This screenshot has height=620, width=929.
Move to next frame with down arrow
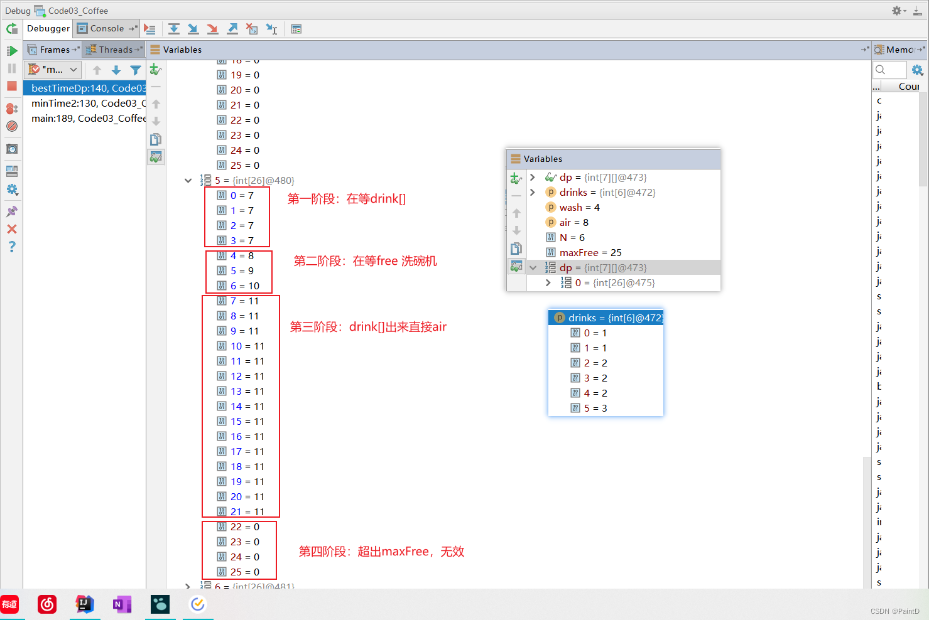(x=116, y=70)
